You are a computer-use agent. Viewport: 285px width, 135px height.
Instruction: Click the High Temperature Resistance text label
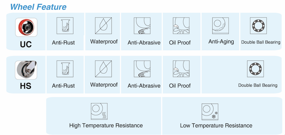tap(106, 125)
